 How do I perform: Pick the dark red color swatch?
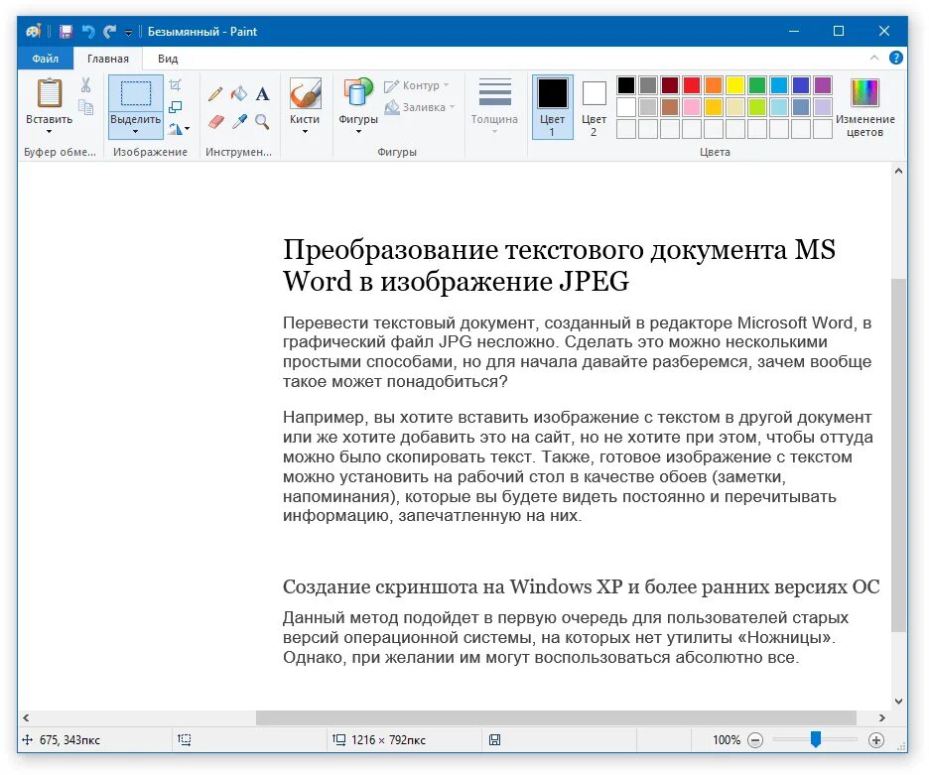670,85
